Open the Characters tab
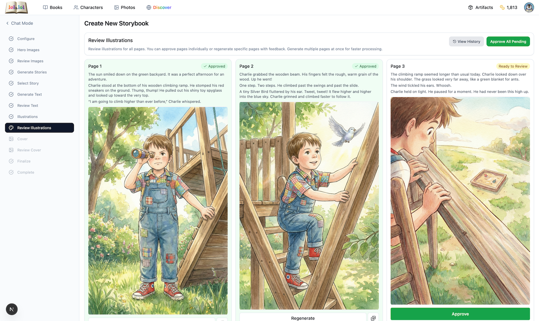The image size is (539, 321). [88, 7]
